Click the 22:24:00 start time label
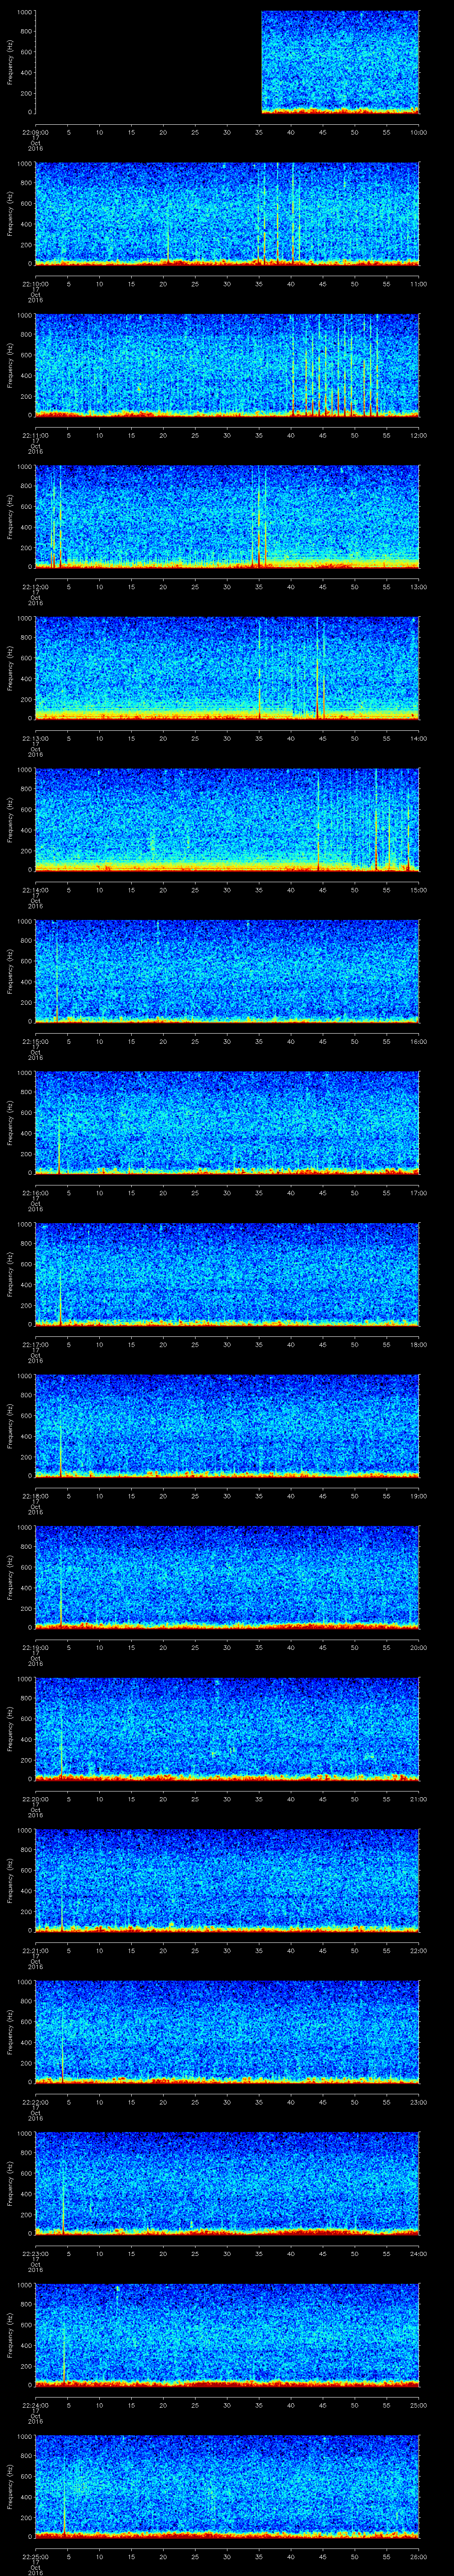The height and width of the screenshot is (2576, 454). [35, 2405]
